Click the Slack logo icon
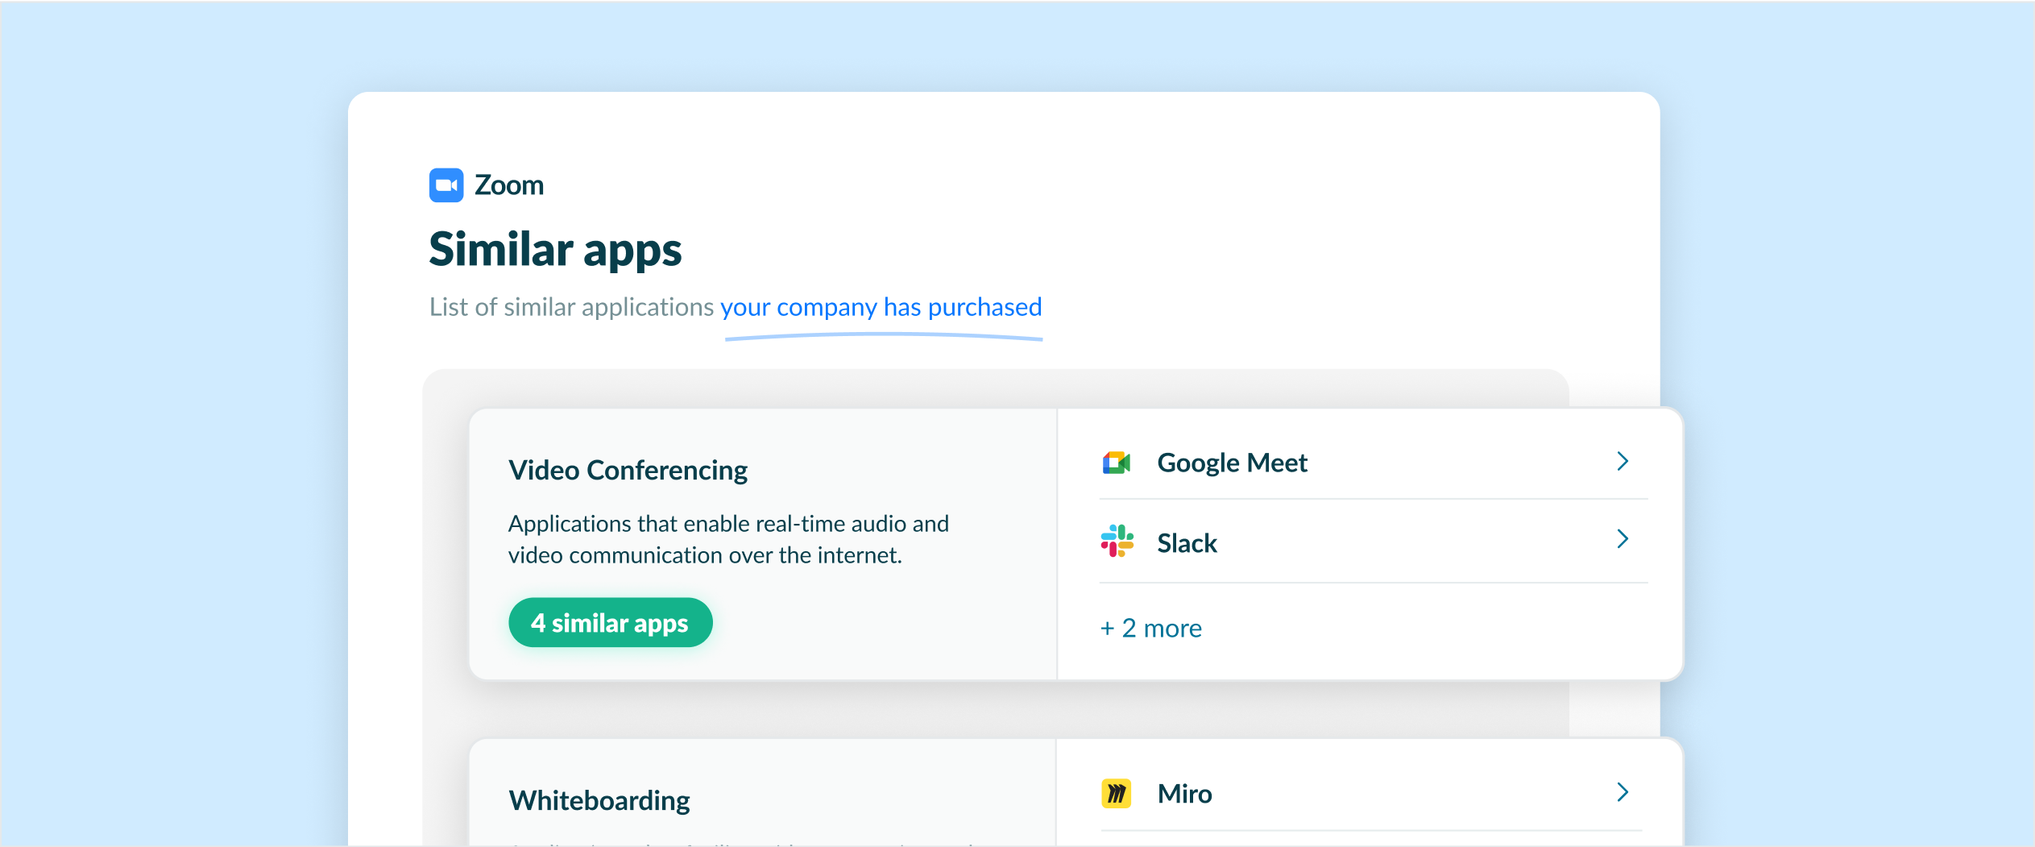2035x847 pixels. click(x=1117, y=541)
